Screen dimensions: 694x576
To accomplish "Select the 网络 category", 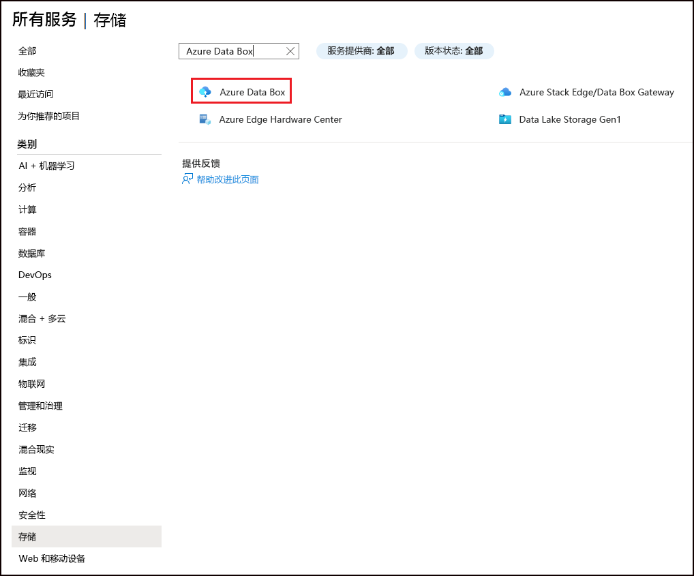I will tap(27, 494).
